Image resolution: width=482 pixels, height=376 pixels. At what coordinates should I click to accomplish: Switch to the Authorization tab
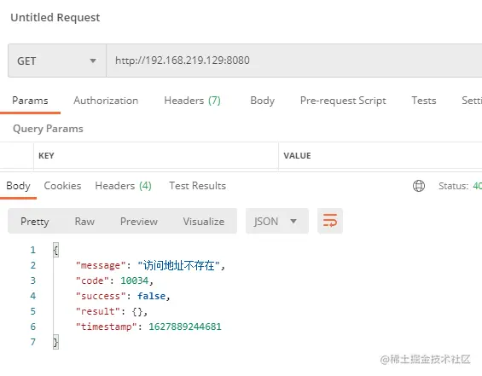(106, 101)
